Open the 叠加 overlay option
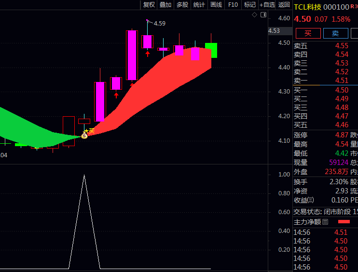Screen dimensions: 358x272 point(165,5)
